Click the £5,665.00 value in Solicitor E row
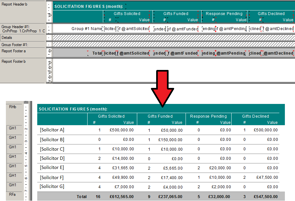 [x=173, y=168]
